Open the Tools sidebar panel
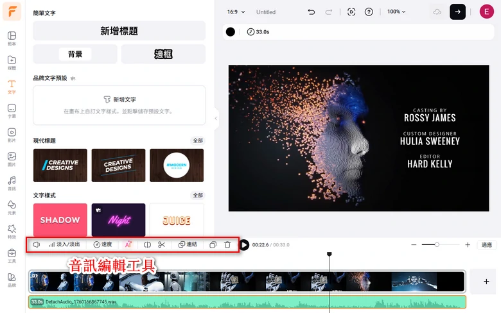The image size is (501, 313). [12, 255]
